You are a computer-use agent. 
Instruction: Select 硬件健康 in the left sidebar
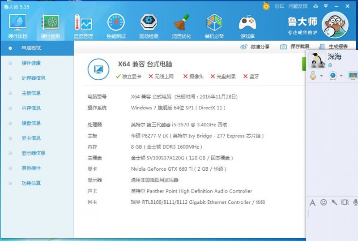[31, 63]
